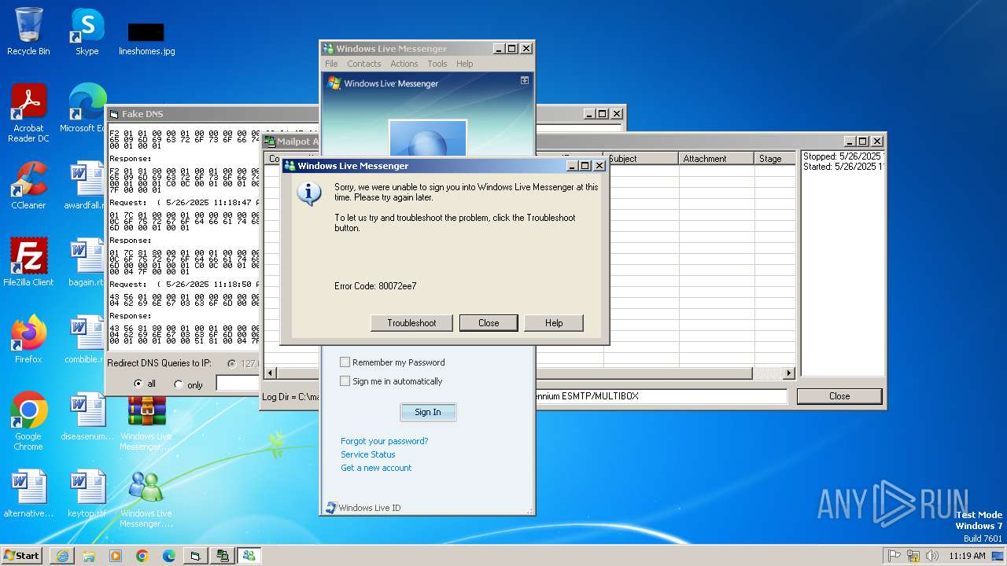Image resolution: width=1007 pixels, height=566 pixels.
Task: Select the diseasenum document on desktop
Action: pyautogui.click(x=87, y=417)
